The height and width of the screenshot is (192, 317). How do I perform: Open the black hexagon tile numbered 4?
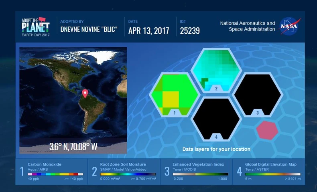(x=216, y=119)
